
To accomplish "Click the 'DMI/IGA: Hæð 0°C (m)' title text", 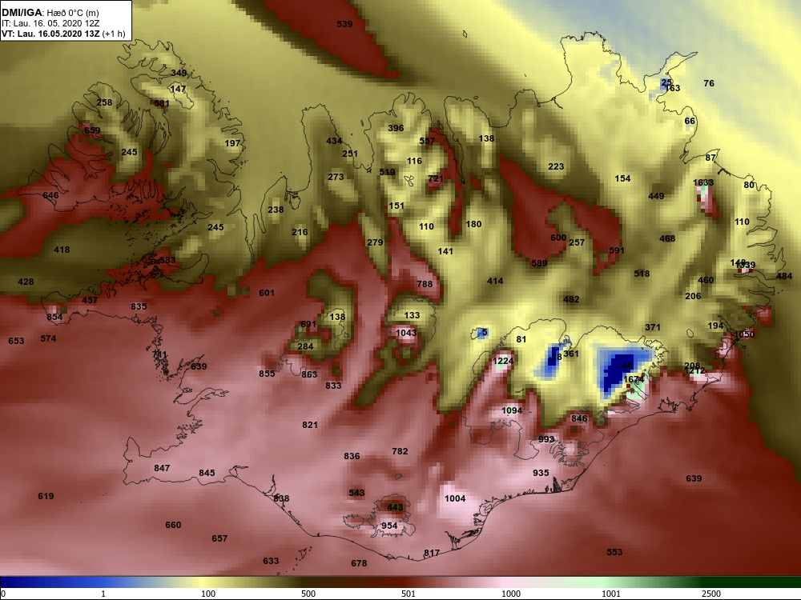I will (50, 13).
